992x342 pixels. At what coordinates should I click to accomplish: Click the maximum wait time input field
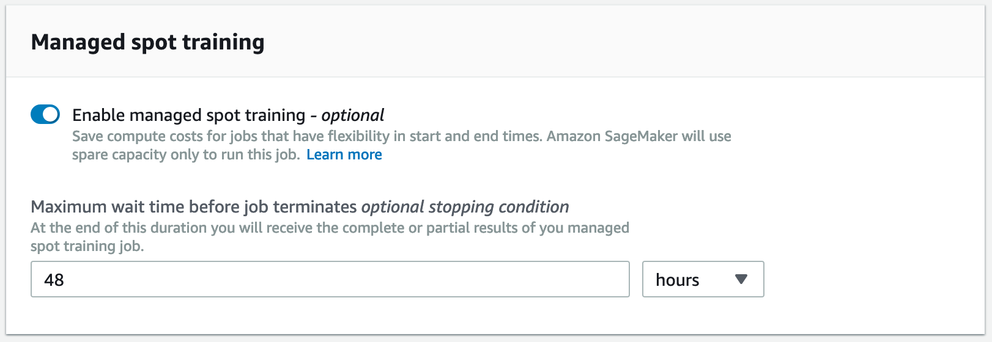click(330, 280)
